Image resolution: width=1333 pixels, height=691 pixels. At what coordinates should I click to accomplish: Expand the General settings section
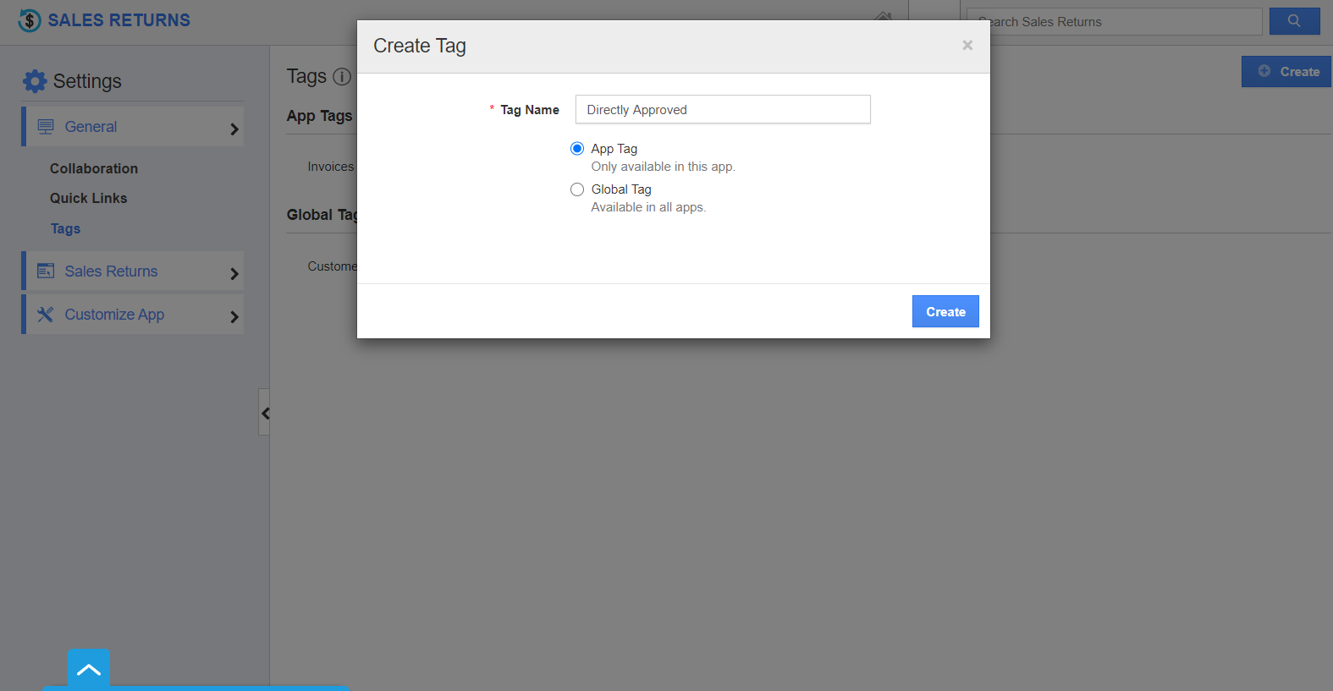click(x=234, y=126)
